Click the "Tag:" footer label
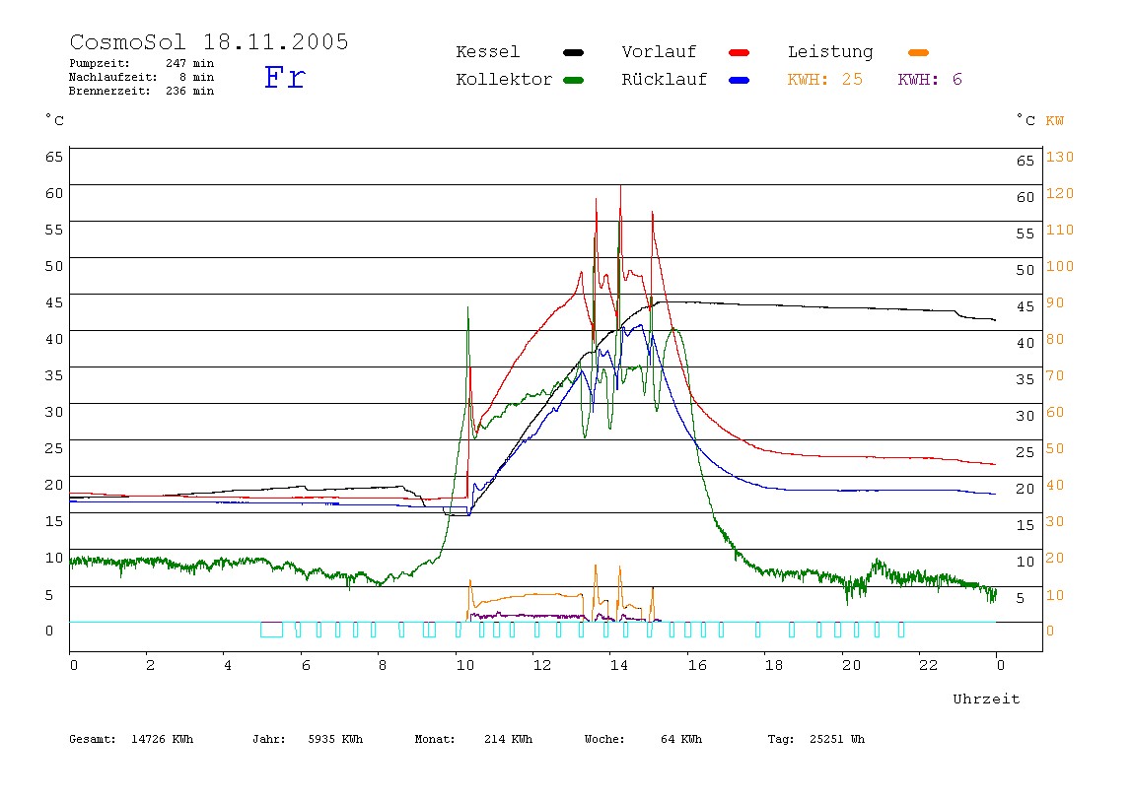 coord(781,739)
